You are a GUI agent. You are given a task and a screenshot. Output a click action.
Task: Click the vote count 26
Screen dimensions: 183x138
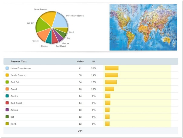tap(80, 89)
